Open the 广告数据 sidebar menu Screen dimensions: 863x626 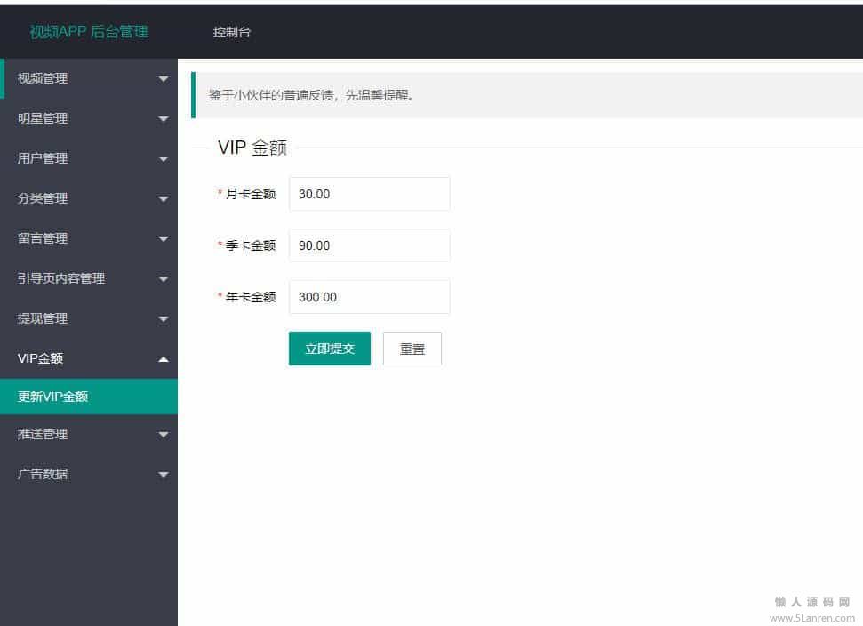[x=89, y=474]
